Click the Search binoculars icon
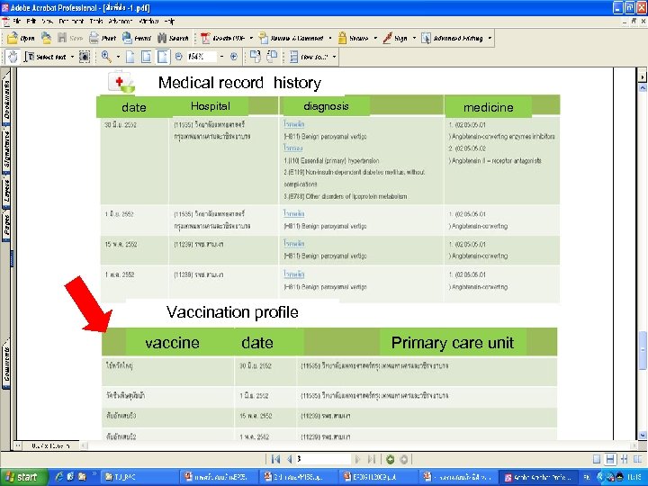Screen dimensions: 648x486 tap(162, 38)
